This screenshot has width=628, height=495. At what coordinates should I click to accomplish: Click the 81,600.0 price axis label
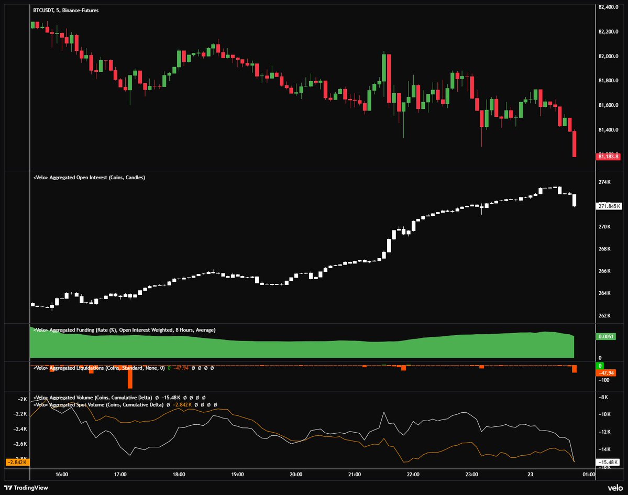pyautogui.click(x=609, y=105)
